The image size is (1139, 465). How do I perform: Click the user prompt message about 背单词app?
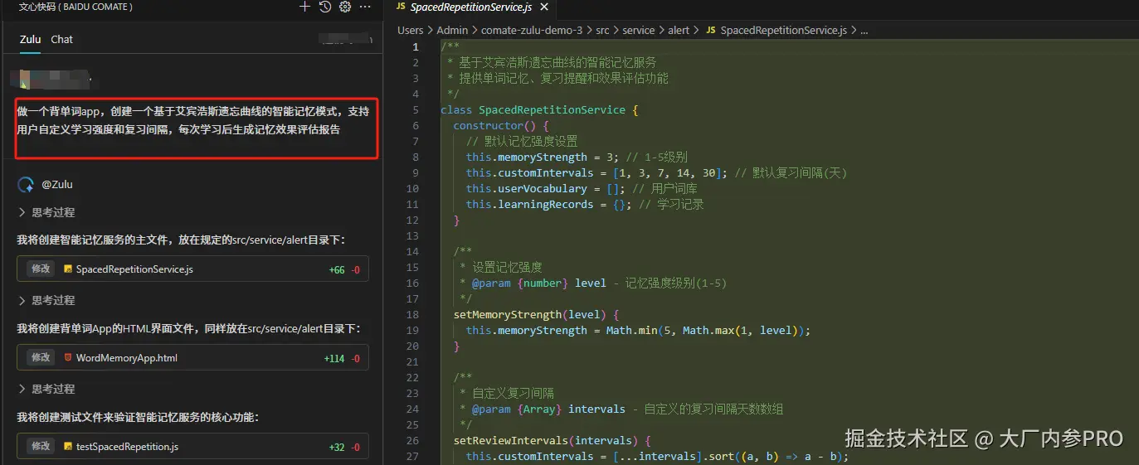coord(193,119)
